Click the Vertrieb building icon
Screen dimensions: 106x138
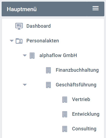[x=65, y=100]
